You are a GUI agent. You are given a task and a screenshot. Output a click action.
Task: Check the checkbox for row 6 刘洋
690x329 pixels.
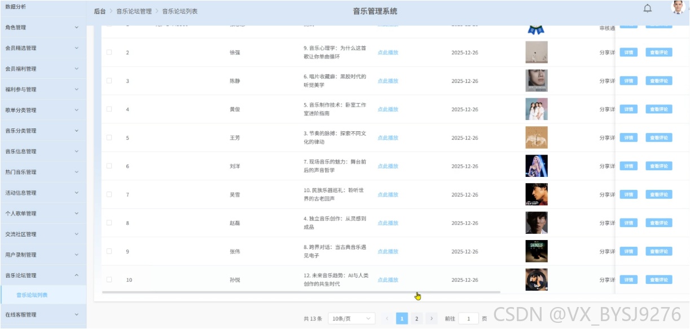coord(109,166)
